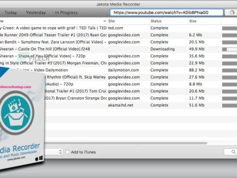Sort list by the Status column header
237x178 pixels.
tap(156, 21)
